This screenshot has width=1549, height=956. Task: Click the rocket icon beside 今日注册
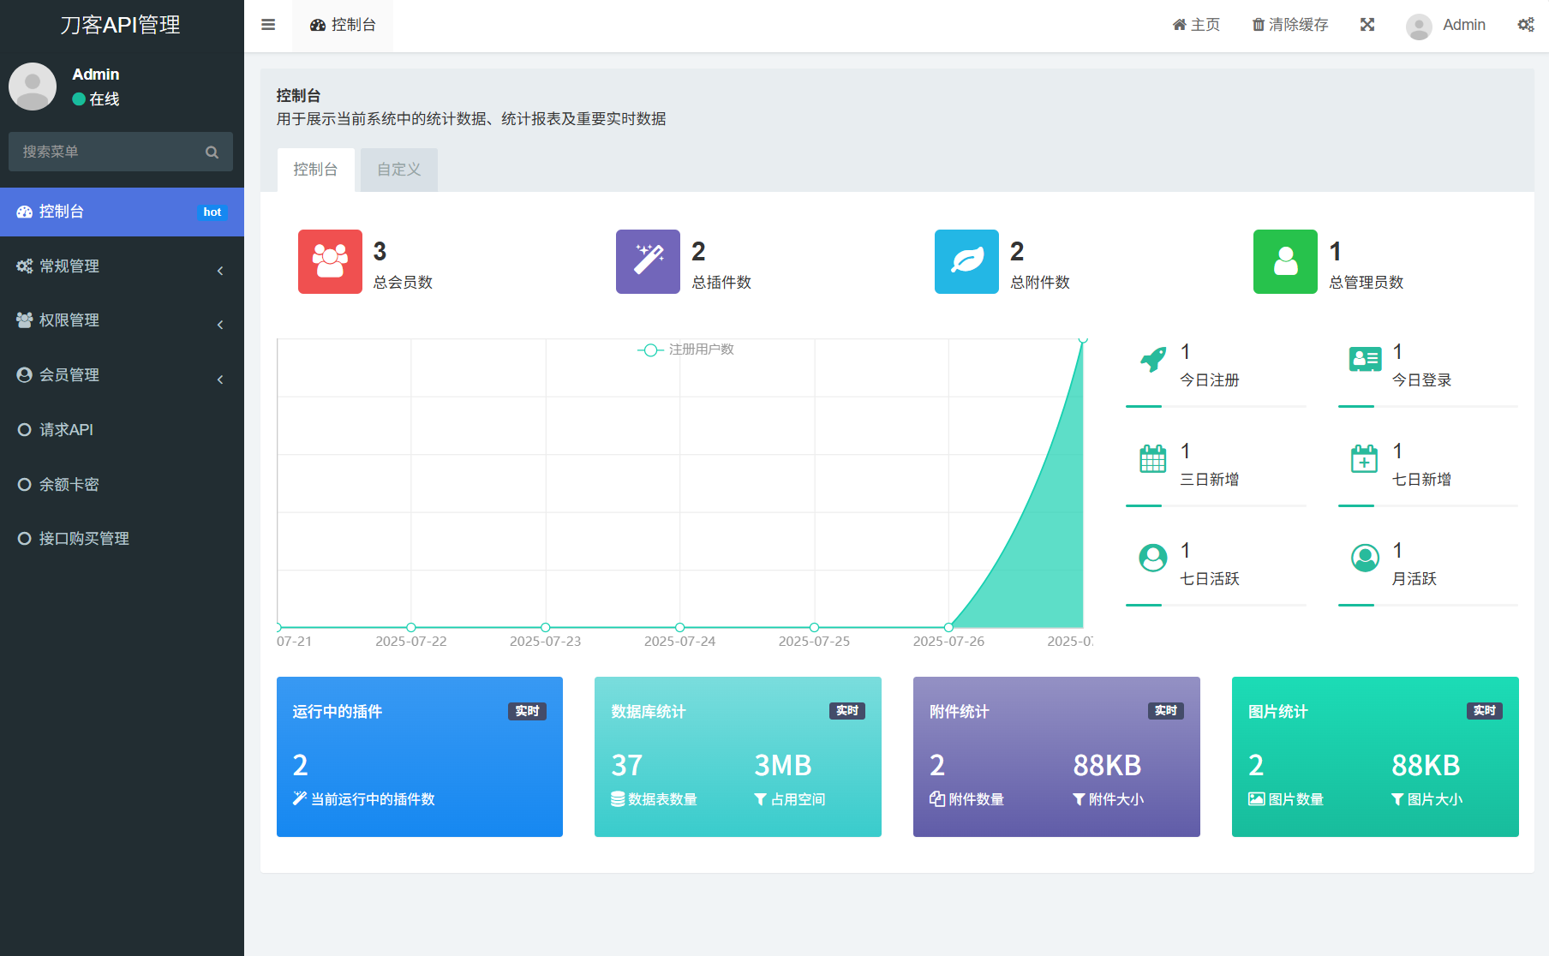[x=1152, y=358]
